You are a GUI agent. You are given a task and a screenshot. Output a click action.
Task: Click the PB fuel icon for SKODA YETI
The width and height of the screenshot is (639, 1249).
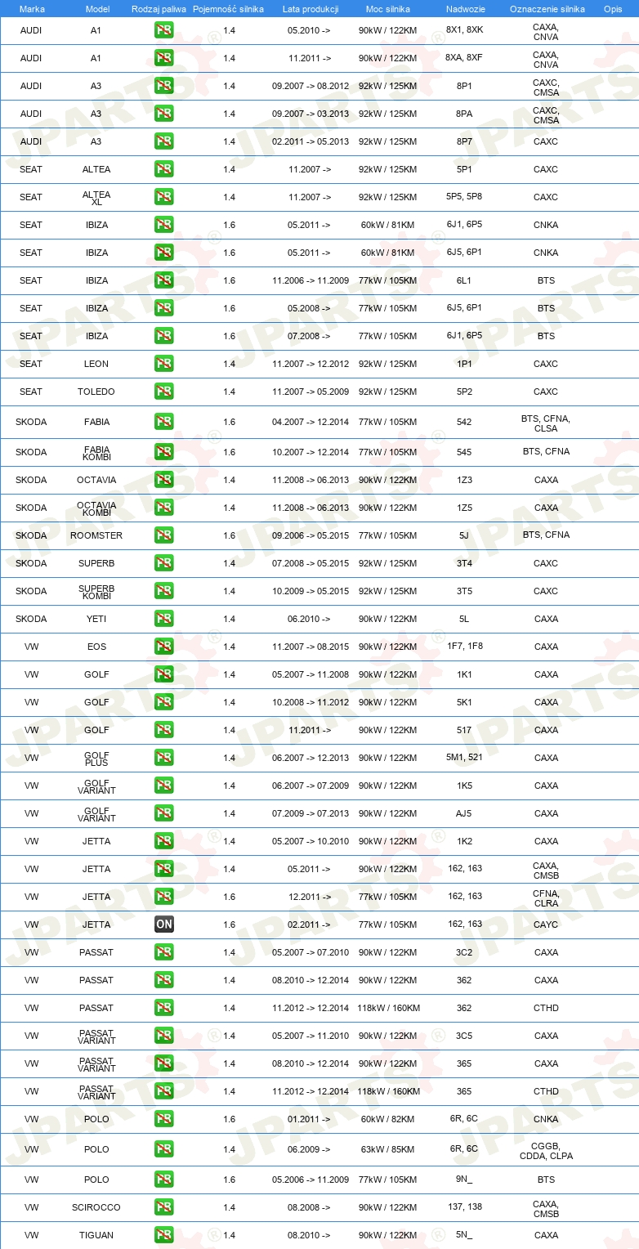[x=163, y=619]
